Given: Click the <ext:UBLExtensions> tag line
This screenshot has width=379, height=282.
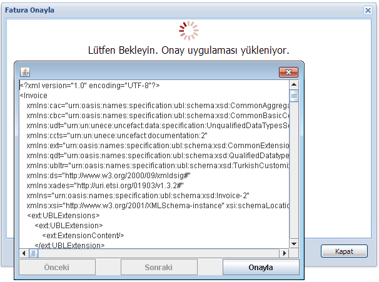Looking at the screenshot, I should (63, 215).
